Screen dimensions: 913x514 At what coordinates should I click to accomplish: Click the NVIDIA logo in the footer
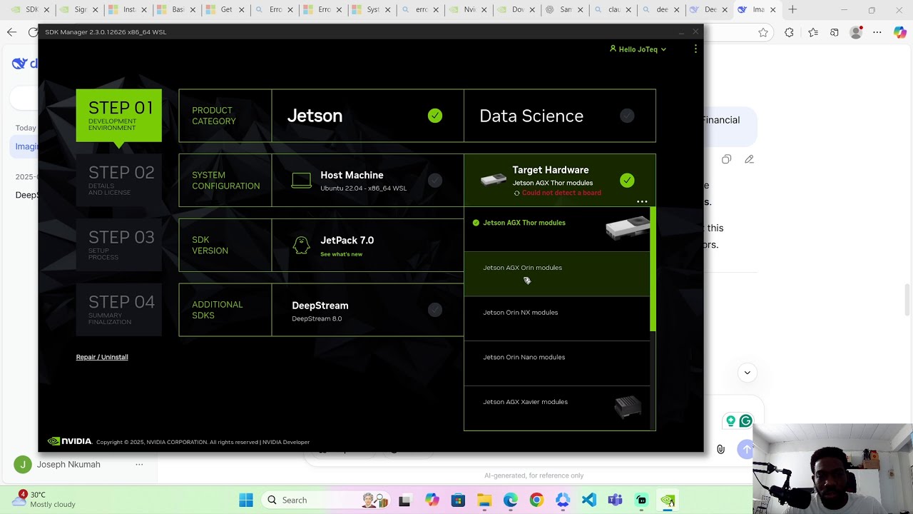click(70, 442)
